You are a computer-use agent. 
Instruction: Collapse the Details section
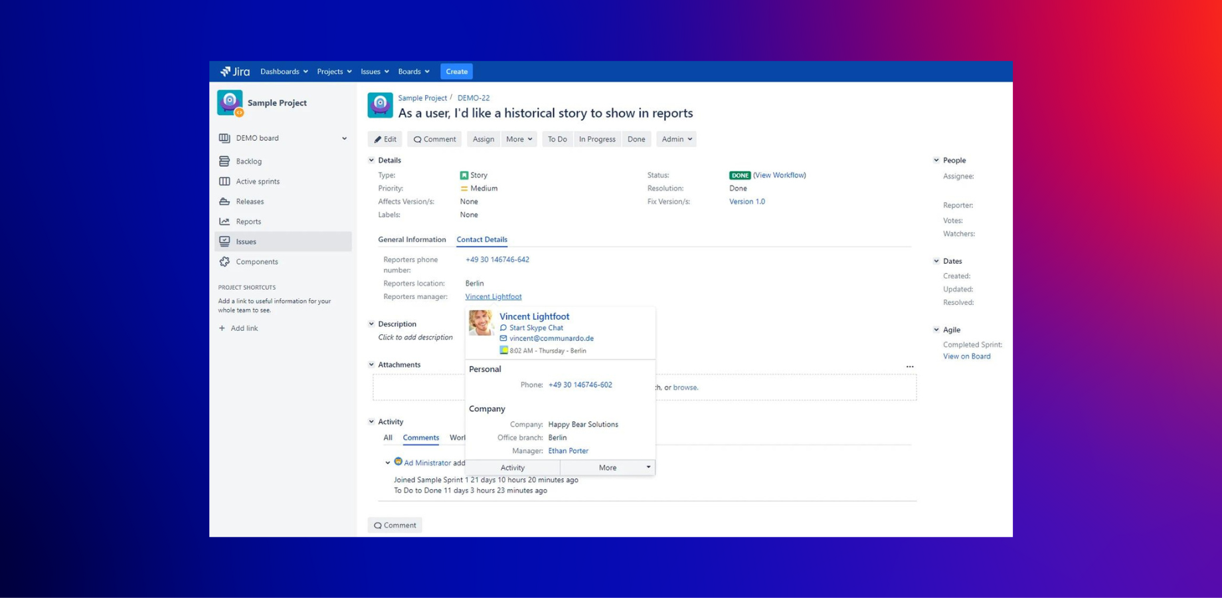click(371, 160)
